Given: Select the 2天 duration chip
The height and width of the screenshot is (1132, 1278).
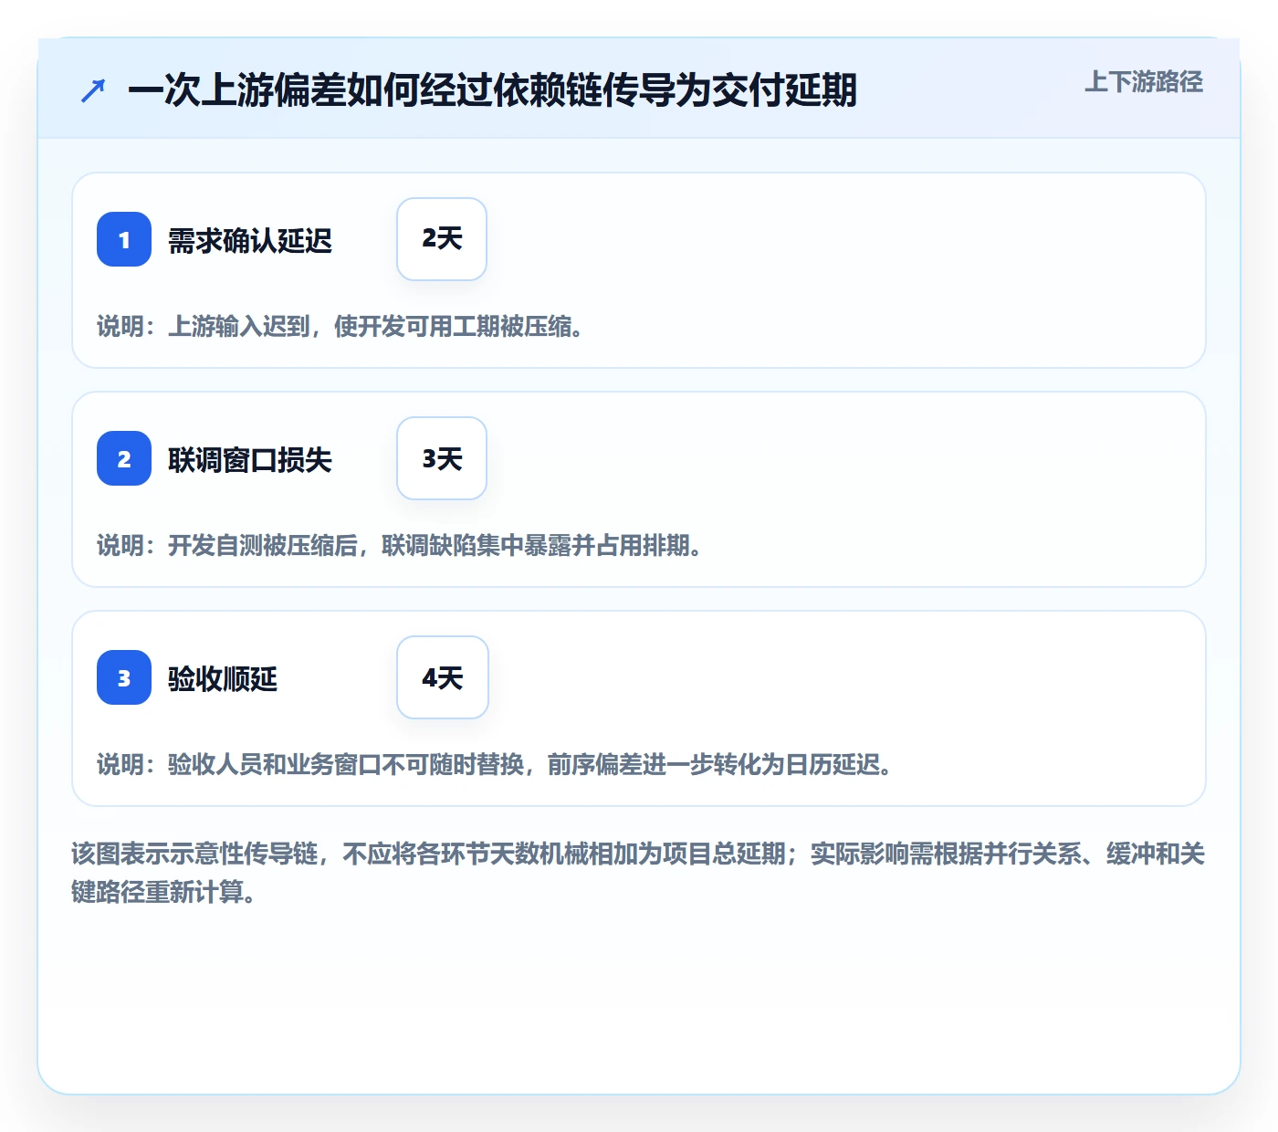Looking at the screenshot, I should click(442, 239).
